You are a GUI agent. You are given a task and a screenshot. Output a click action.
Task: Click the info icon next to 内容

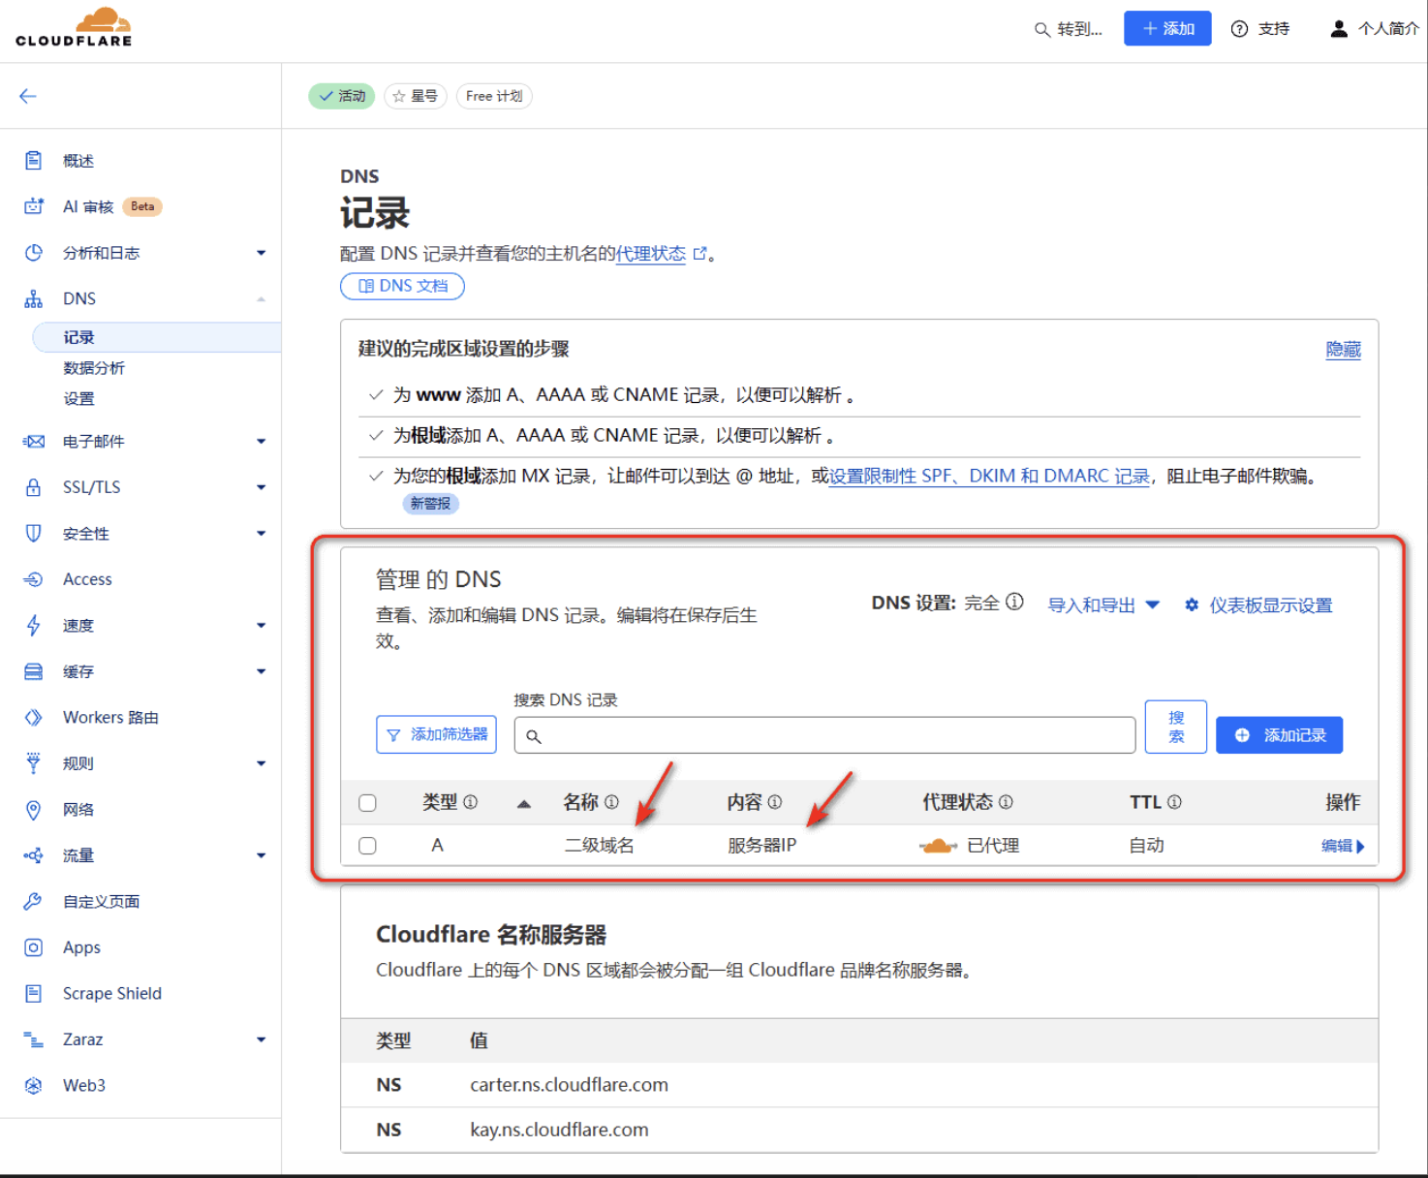tap(774, 802)
